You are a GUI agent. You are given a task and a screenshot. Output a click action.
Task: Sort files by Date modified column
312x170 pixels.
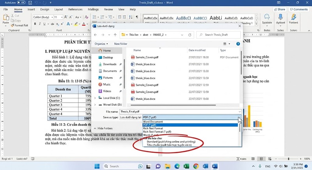click(197, 50)
